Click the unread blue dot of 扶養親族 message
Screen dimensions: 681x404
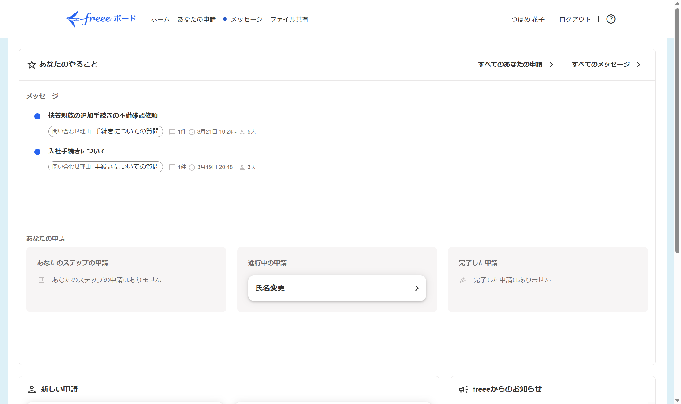[x=37, y=116]
